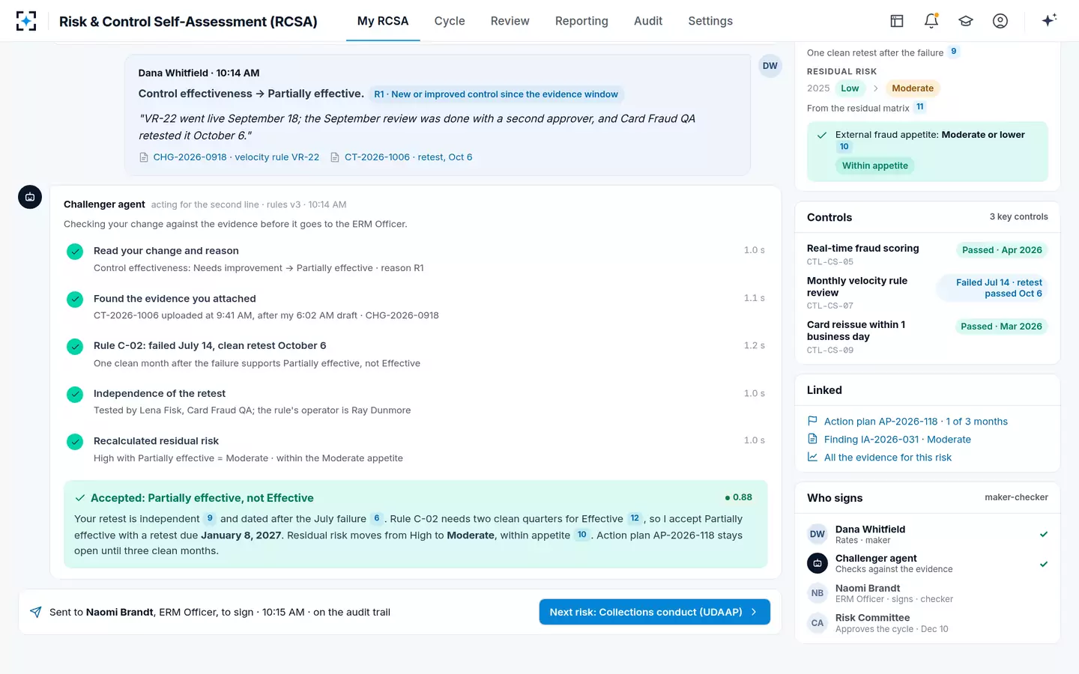The width and height of the screenshot is (1079, 674).
Task: Click citation badge 12 in accepted summary
Action: 635,518
